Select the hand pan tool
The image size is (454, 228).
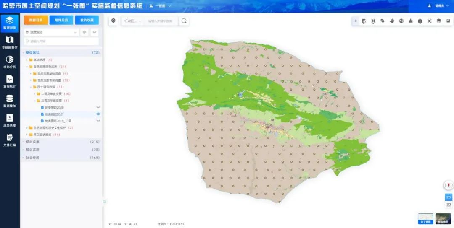point(392,21)
